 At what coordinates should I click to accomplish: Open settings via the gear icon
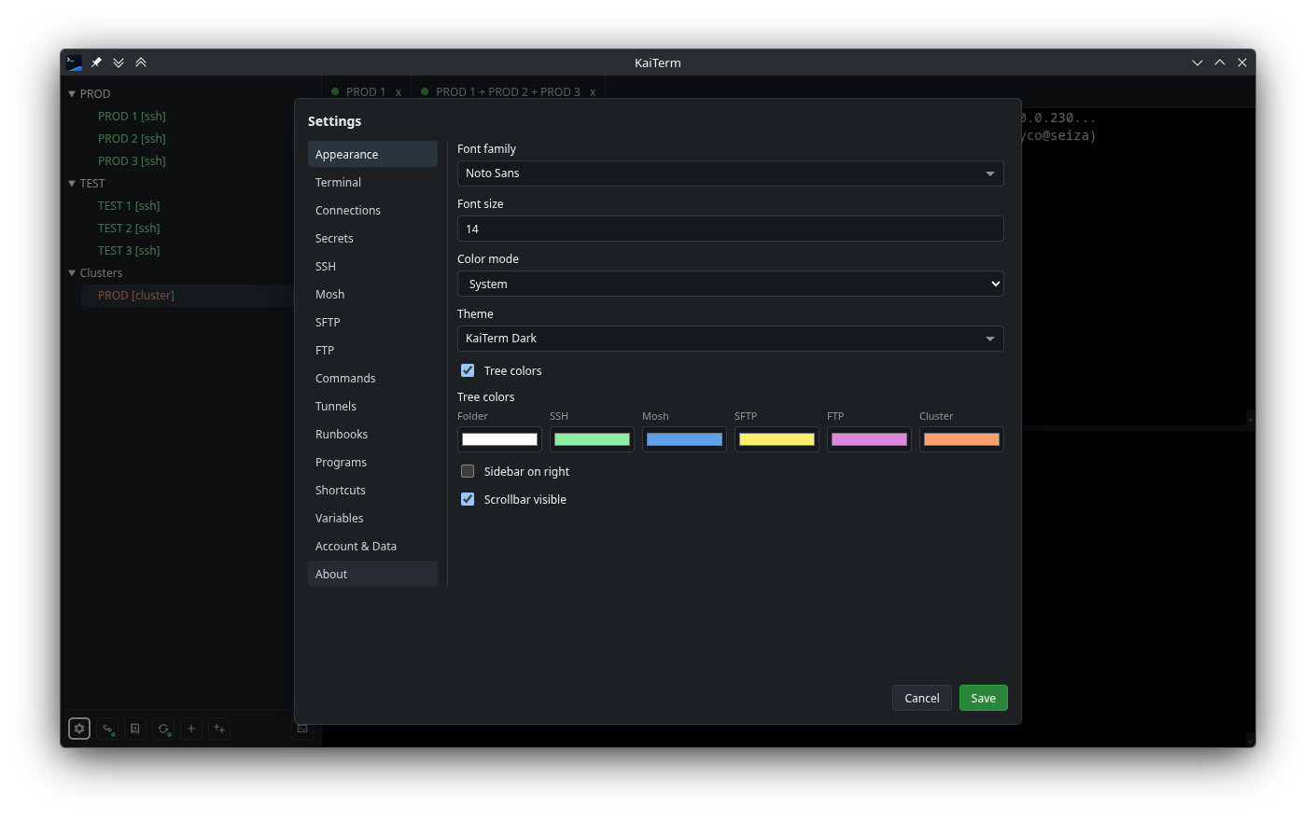(x=79, y=729)
